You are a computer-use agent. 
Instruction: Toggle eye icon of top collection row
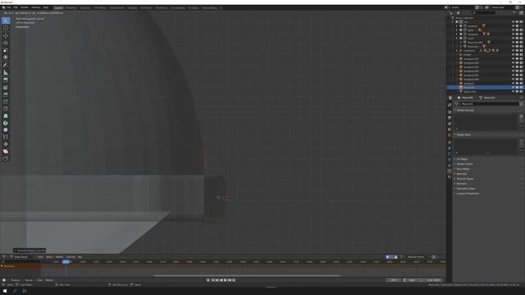[x=513, y=22]
